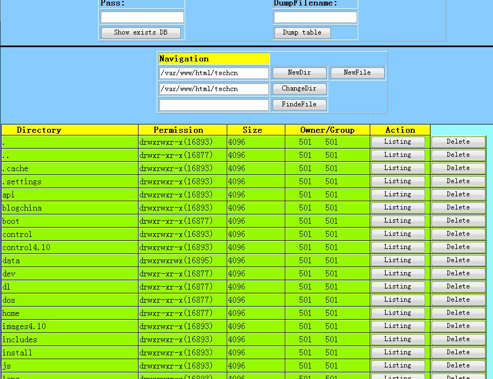Screen dimensions: 493x379
Task: Click the FindeFile button
Action: [299, 104]
